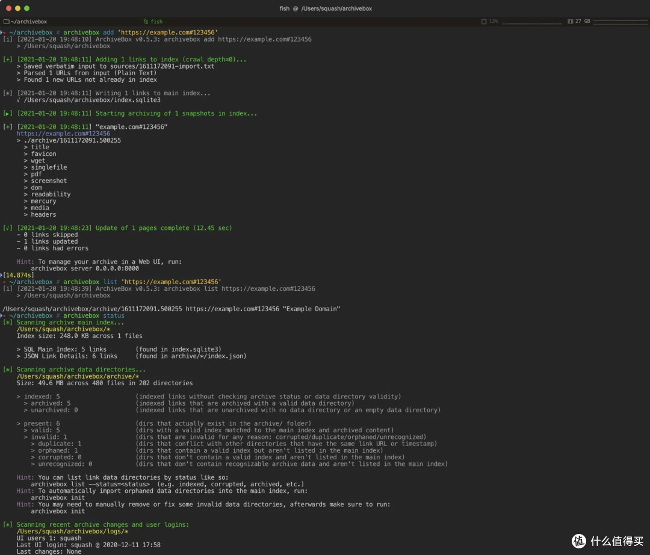Click the 'mercury' extractor line
650x555 pixels.
[40, 201]
